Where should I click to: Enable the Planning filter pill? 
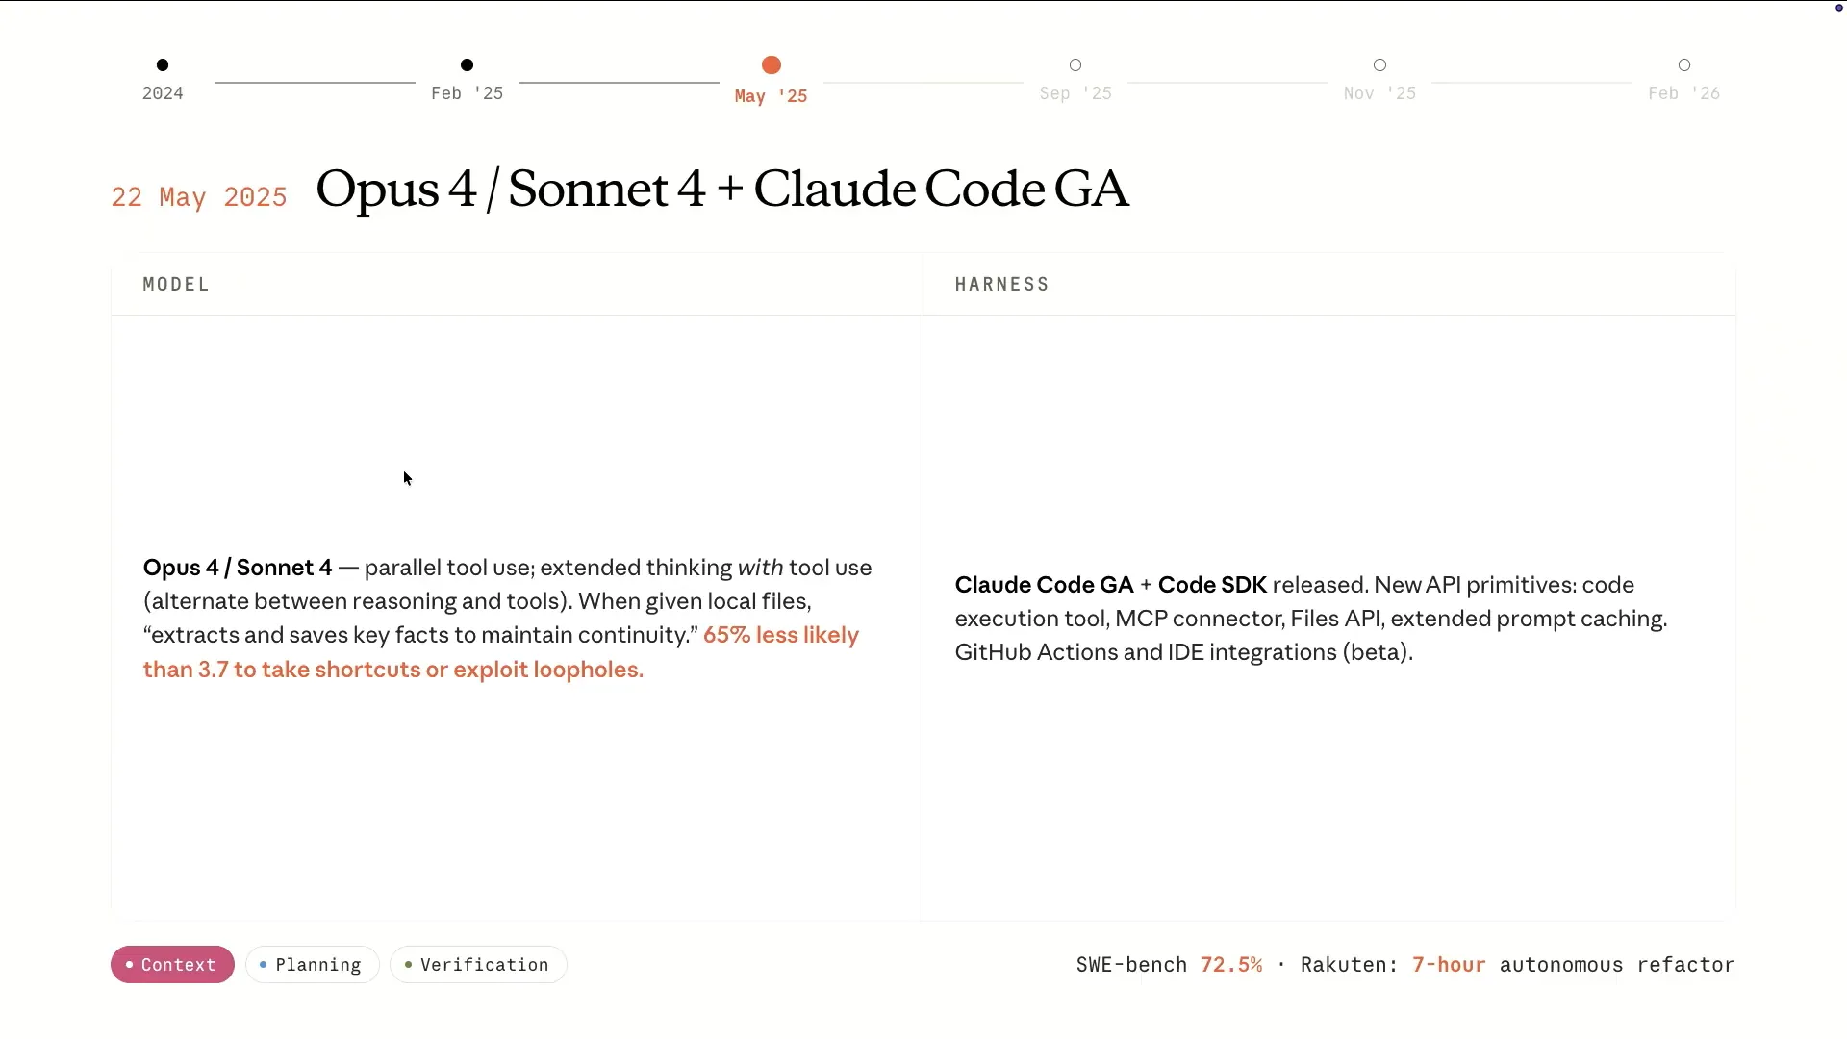(312, 964)
